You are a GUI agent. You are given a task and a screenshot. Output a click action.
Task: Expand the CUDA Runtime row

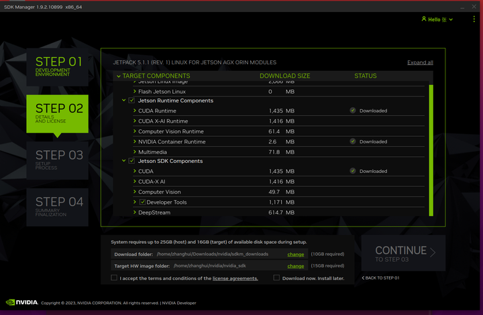point(135,111)
